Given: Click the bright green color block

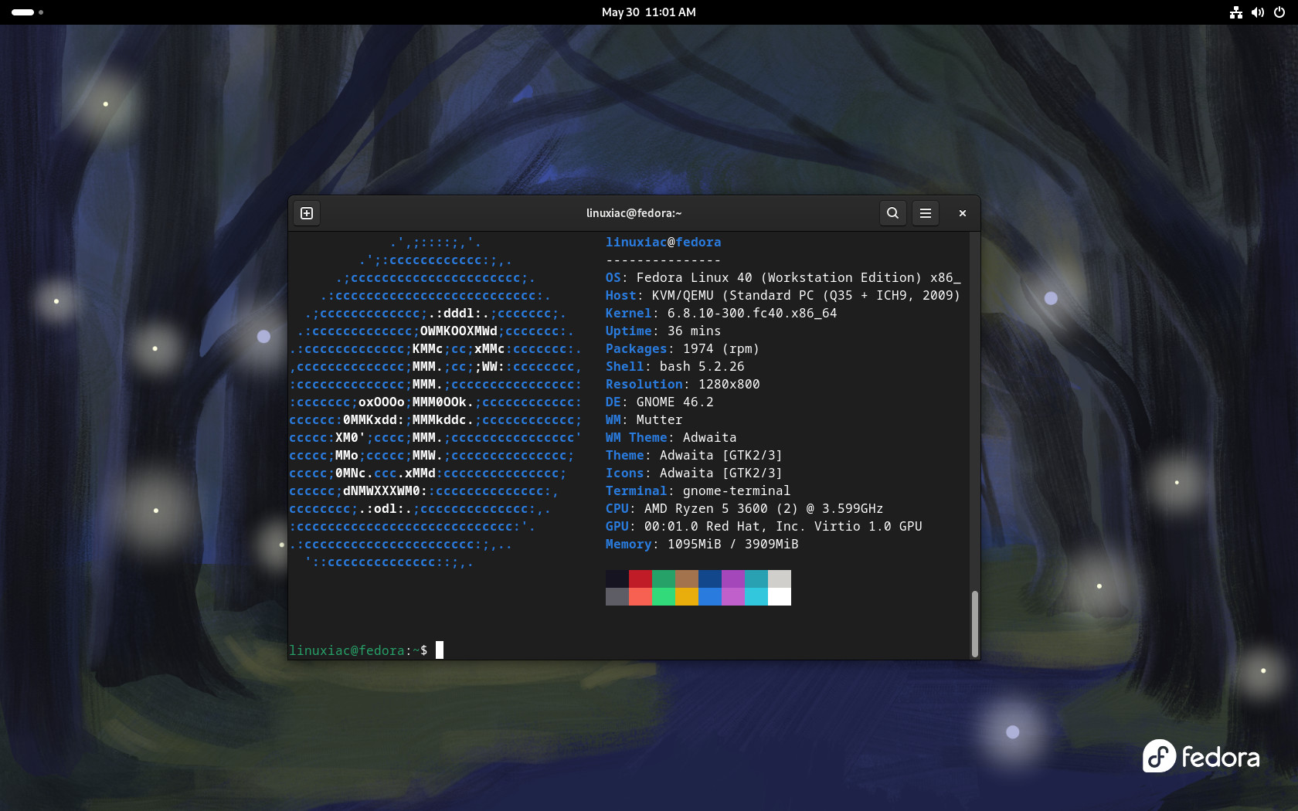Looking at the screenshot, I should [664, 596].
